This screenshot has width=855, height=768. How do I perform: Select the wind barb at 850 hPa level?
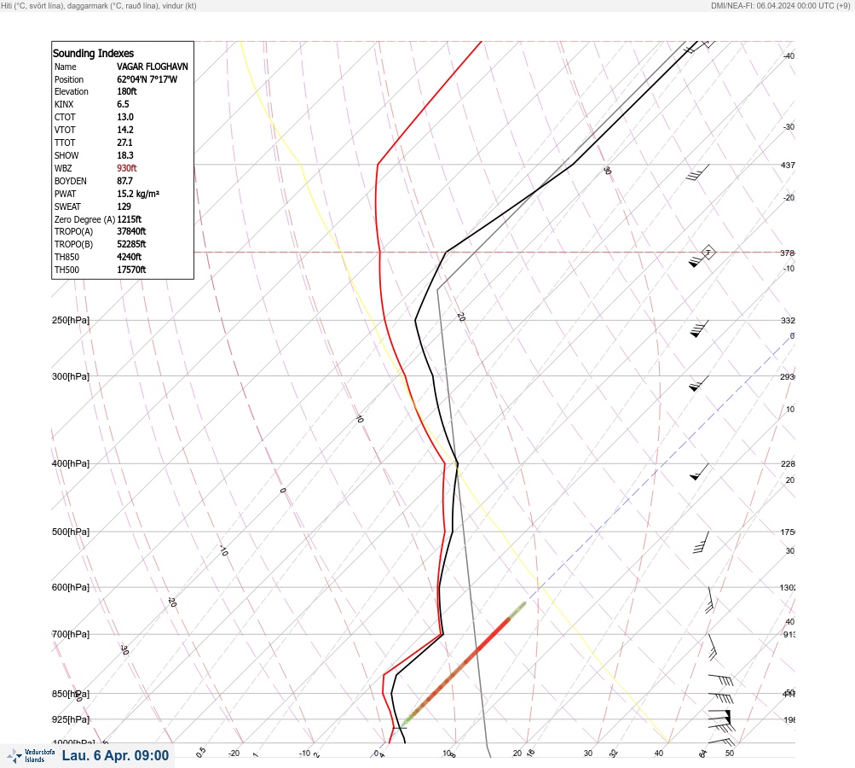(721, 696)
